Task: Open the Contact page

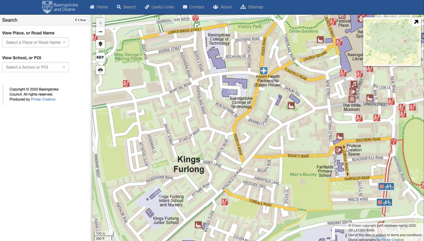Action: pyautogui.click(x=193, y=7)
